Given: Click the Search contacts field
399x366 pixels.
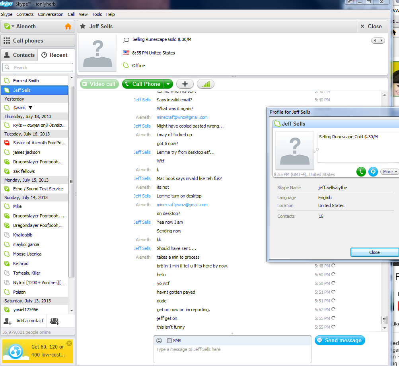Looking at the screenshot, I should (38, 67).
